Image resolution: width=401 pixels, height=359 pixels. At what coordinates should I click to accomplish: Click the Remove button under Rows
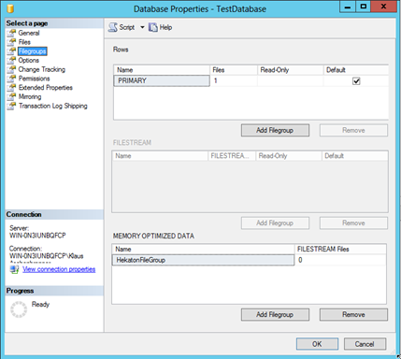point(353,130)
